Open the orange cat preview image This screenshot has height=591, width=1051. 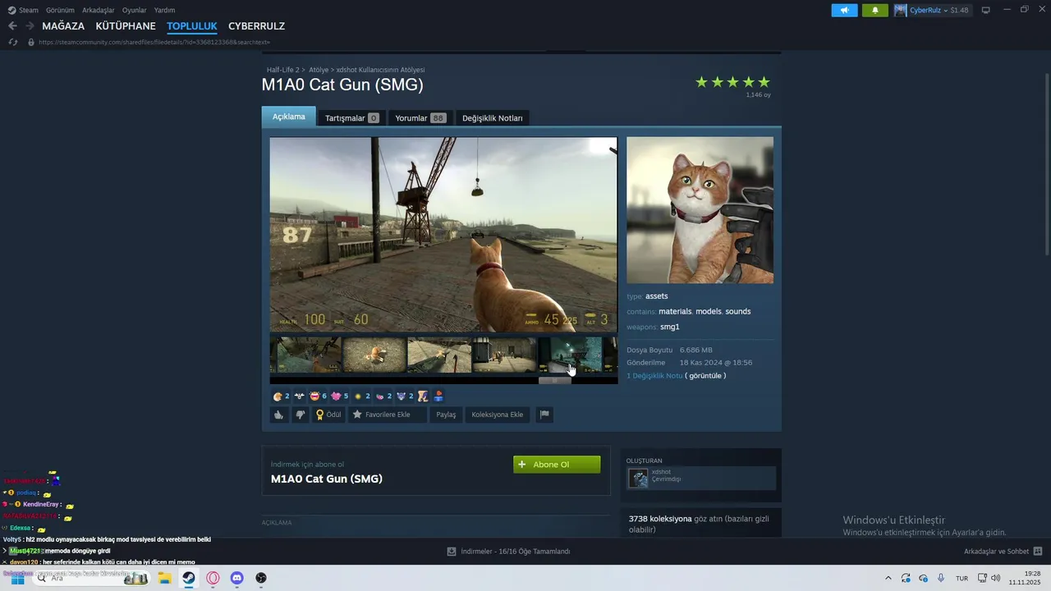click(x=700, y=210)
